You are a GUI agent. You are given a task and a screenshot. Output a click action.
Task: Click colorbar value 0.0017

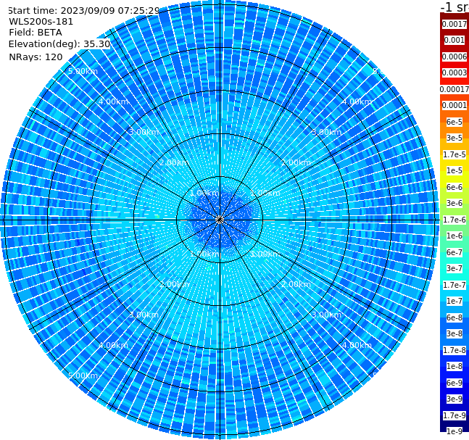pos(455,24)
